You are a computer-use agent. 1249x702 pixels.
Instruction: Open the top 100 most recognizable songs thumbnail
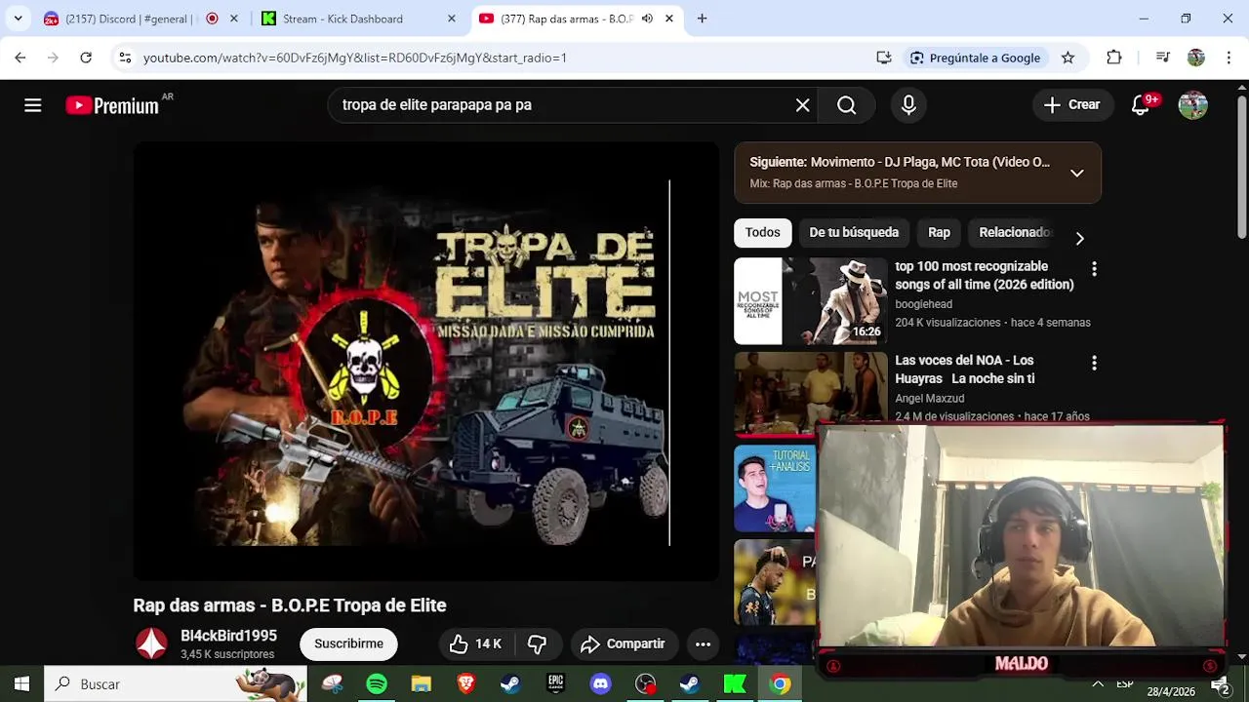[811, 301]
